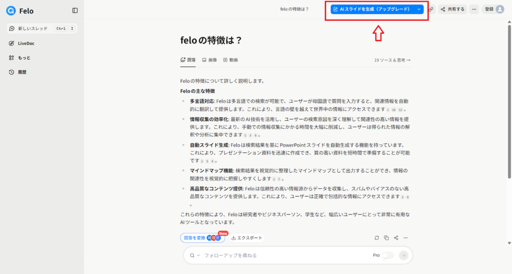This screenshot has height=274, width=512.
Task: Click the history clock icon
Action: point(11,72)
